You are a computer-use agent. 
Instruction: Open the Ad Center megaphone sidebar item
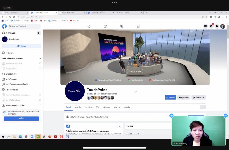[x=21, y=74]
